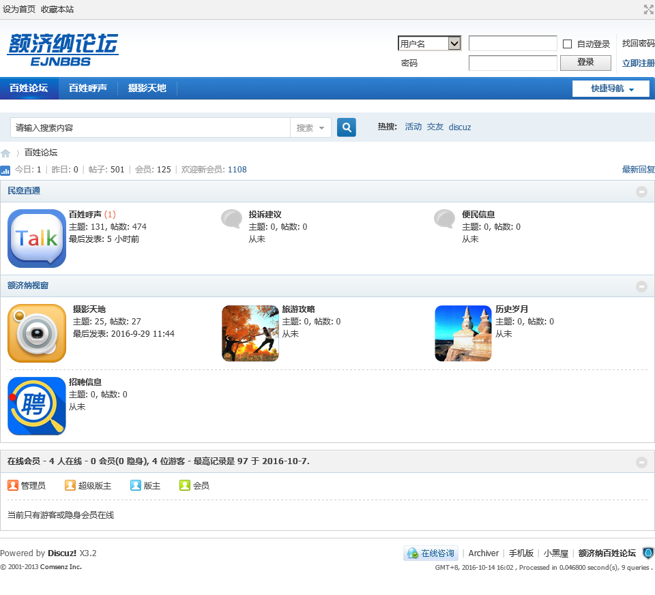The image size is (655, 595).
Task: Open the Archiver footer link
Action: 483,553
